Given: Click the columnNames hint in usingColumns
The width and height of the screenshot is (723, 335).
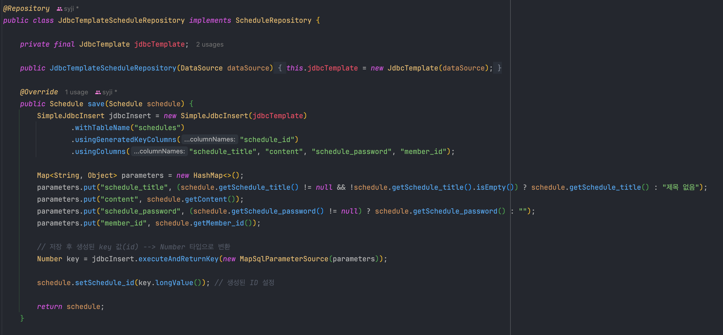Looking at the screenshot, I should coord(159,151).
